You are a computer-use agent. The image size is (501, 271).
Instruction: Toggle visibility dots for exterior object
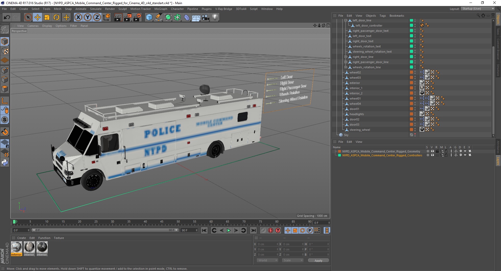click(x=415, y=83)
